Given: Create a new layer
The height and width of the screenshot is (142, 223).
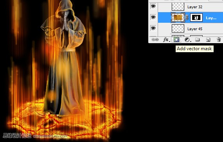Looking at the screenshot, I should pos(208,40).
